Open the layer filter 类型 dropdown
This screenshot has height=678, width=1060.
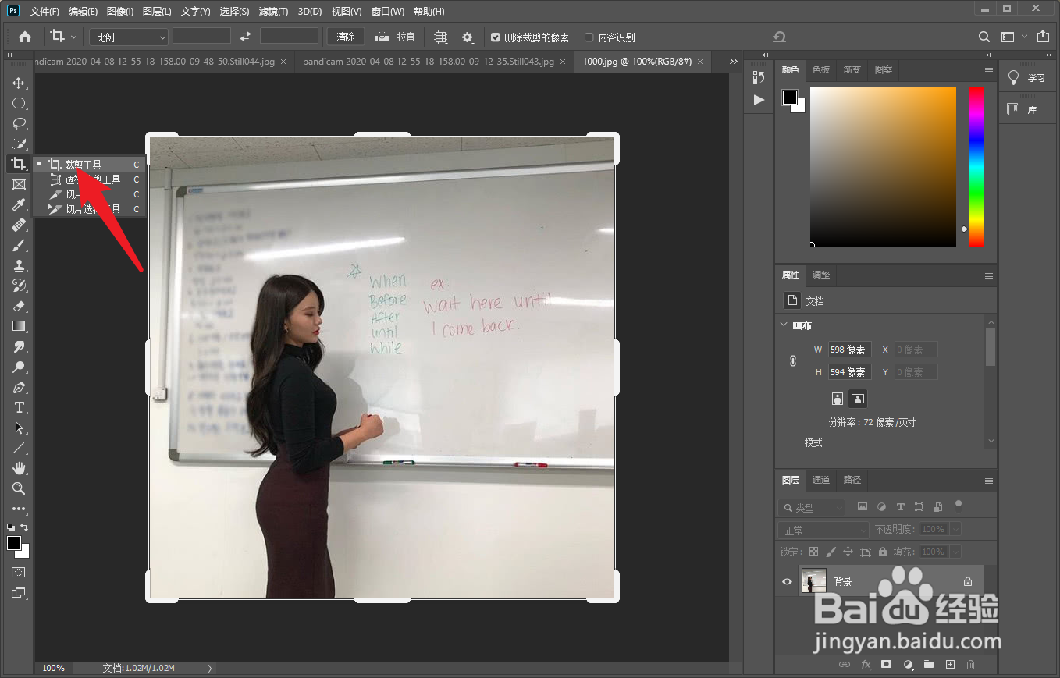pos(811,507)
